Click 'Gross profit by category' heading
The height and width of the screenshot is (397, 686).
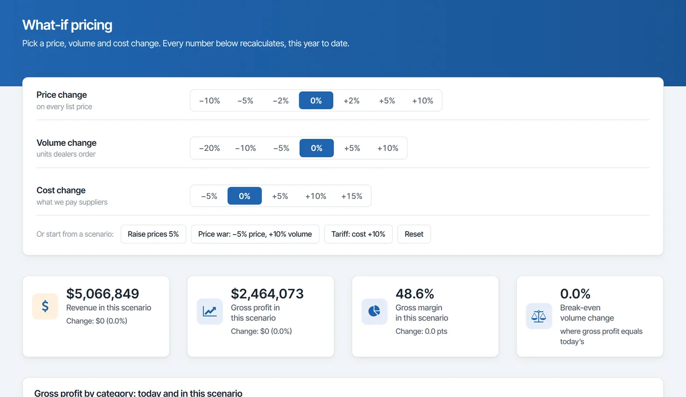click(x=138, y=392)
